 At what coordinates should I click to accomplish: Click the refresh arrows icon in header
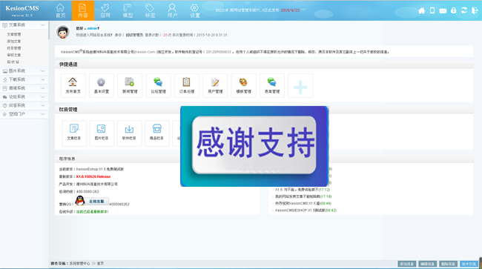[x=464, y=10]
